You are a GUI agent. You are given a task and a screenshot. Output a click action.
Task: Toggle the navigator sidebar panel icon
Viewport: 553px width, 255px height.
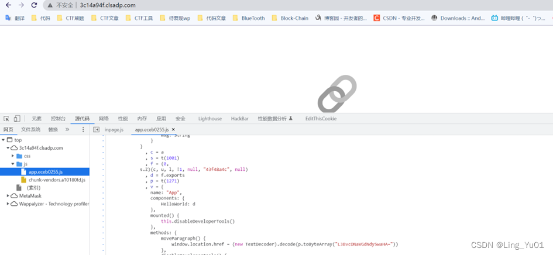(96, 129)
